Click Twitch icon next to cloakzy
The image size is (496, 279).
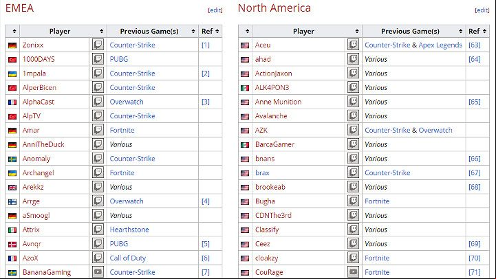353,258
